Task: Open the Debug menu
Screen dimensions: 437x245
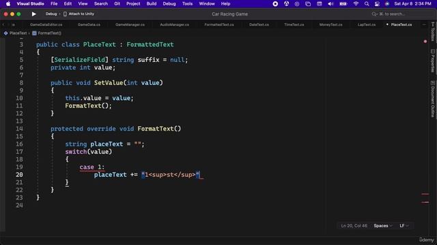Action: click(169, 4)
